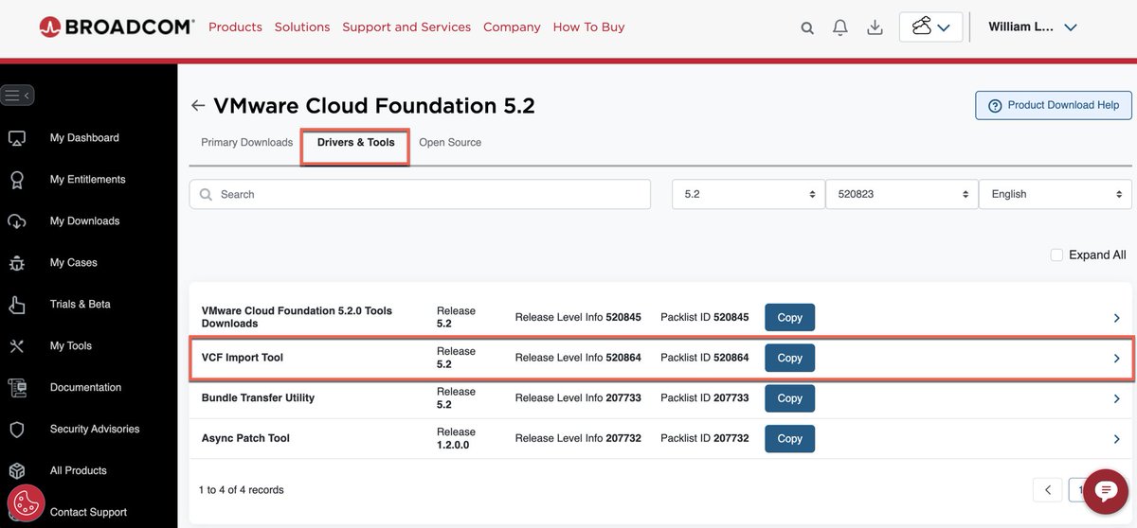The image size is (1137, 528).
Task: Open My Downloads in sidebar
Action: point(84,221)
